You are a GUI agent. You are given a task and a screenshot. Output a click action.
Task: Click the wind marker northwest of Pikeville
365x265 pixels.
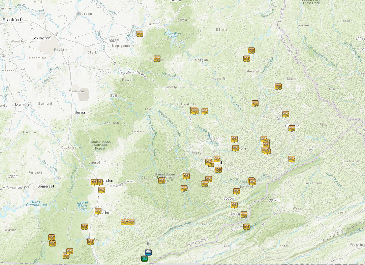285,114
